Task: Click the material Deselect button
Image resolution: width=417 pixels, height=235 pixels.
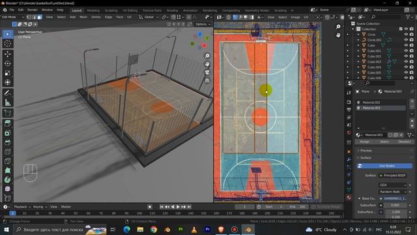Action: [404, 142]
